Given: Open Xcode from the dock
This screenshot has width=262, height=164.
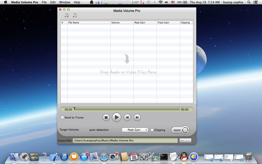Looking at the screenshot, I should pos(54,157).
